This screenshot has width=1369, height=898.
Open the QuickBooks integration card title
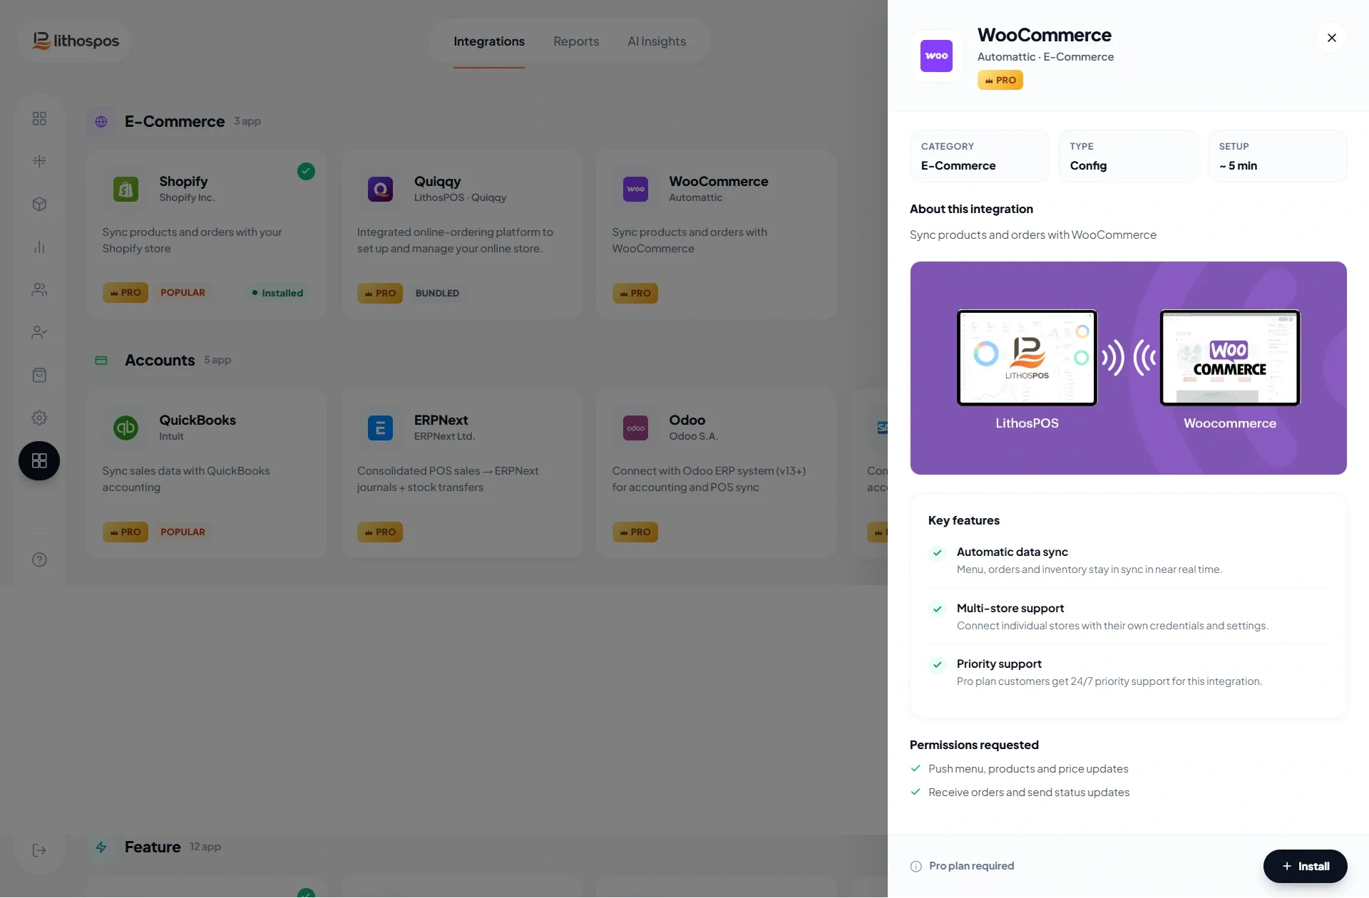pos(198,420)
